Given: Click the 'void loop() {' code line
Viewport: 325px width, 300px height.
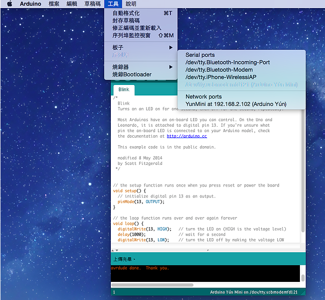Looking at the screenshot, I should [x=128, y=224].
